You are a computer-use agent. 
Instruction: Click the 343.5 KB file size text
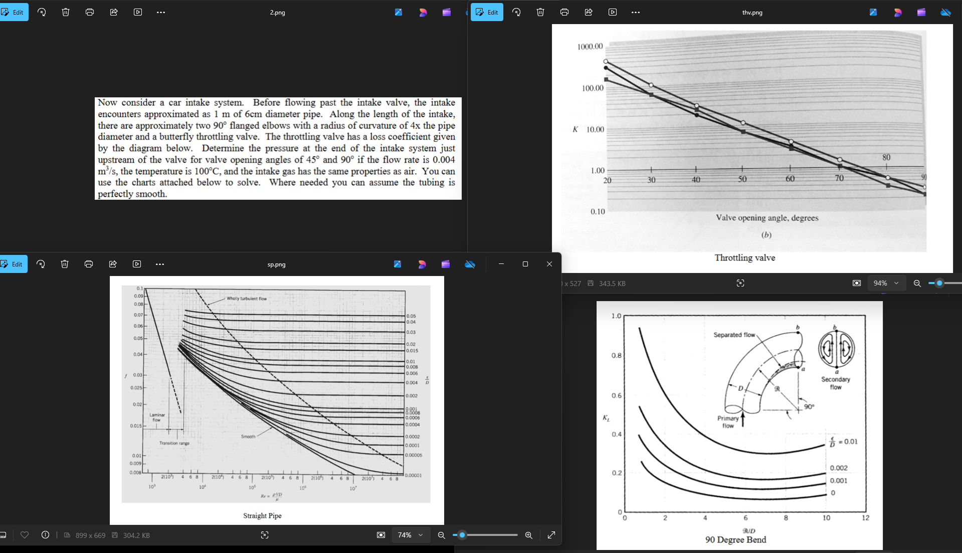coord(612,284)
